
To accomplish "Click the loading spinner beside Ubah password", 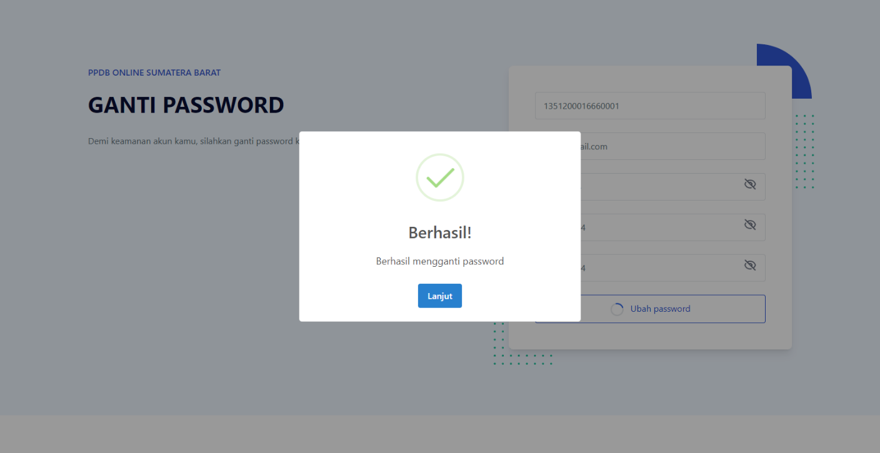I will click(617, 309).
